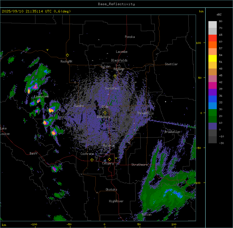The image size is (233, 228).
Task: Click the RockyMH label
Action: 66,61
